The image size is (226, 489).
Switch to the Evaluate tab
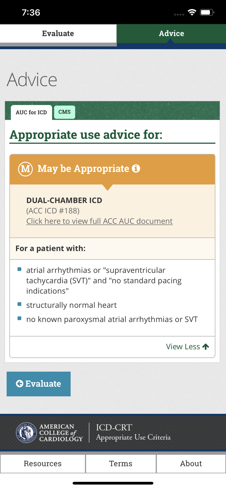[x=58, y=33]
